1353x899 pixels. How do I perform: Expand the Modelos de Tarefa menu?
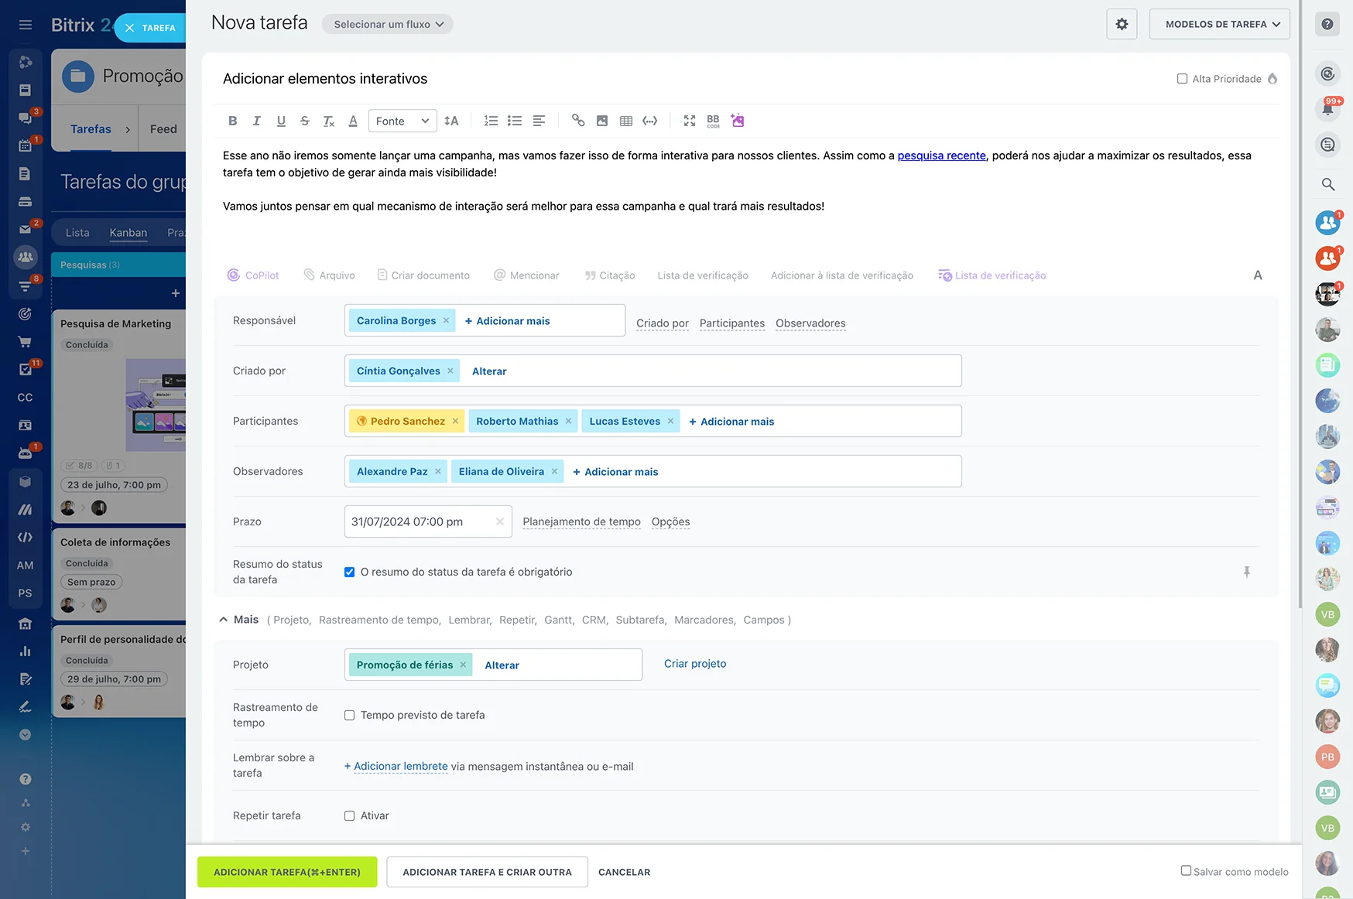(1219, 24)
